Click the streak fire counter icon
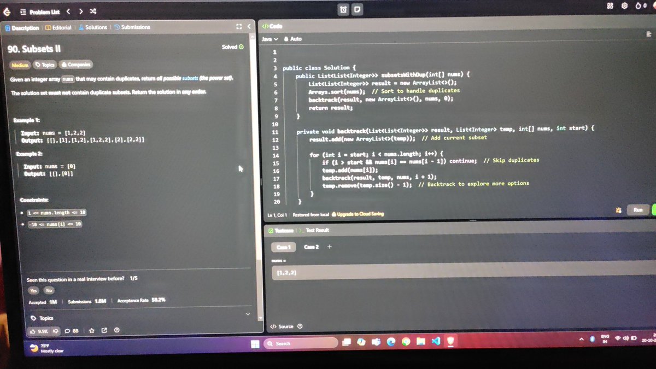This screenshot has width=656, height=369. point(641,5)
